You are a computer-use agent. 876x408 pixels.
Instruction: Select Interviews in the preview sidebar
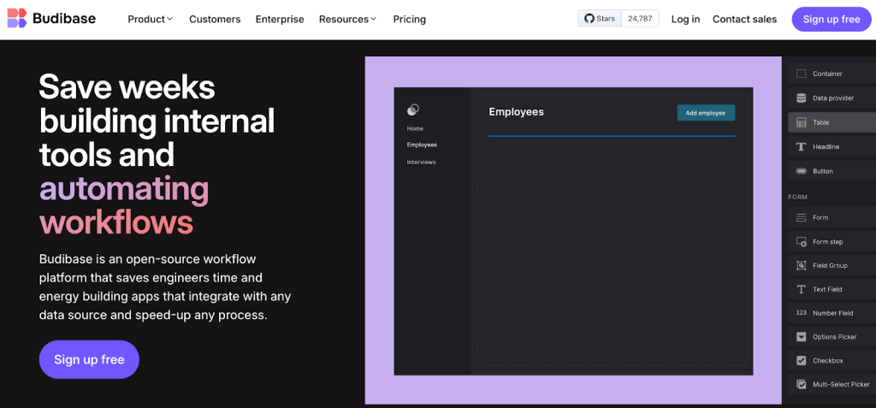pyautogui.click(x=421, y=162)
